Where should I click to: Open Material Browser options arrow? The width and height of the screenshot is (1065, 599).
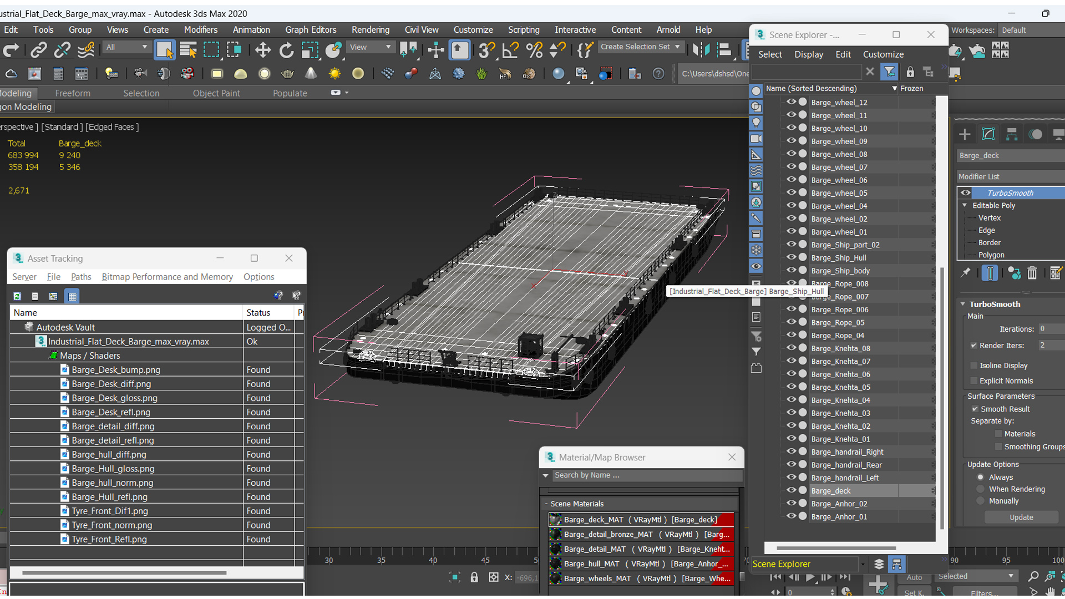[546, 476]
